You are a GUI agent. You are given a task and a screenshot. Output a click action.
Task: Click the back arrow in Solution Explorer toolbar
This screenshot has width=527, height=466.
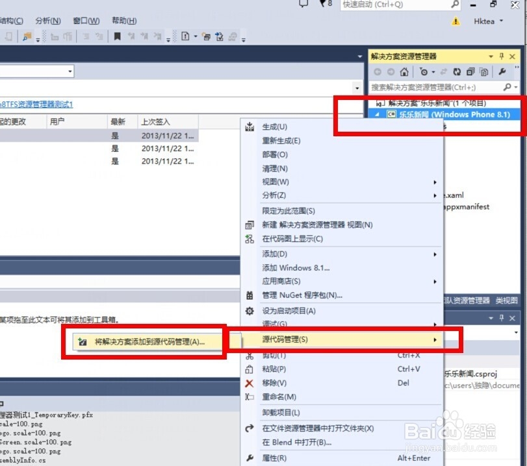click(378, 72)
